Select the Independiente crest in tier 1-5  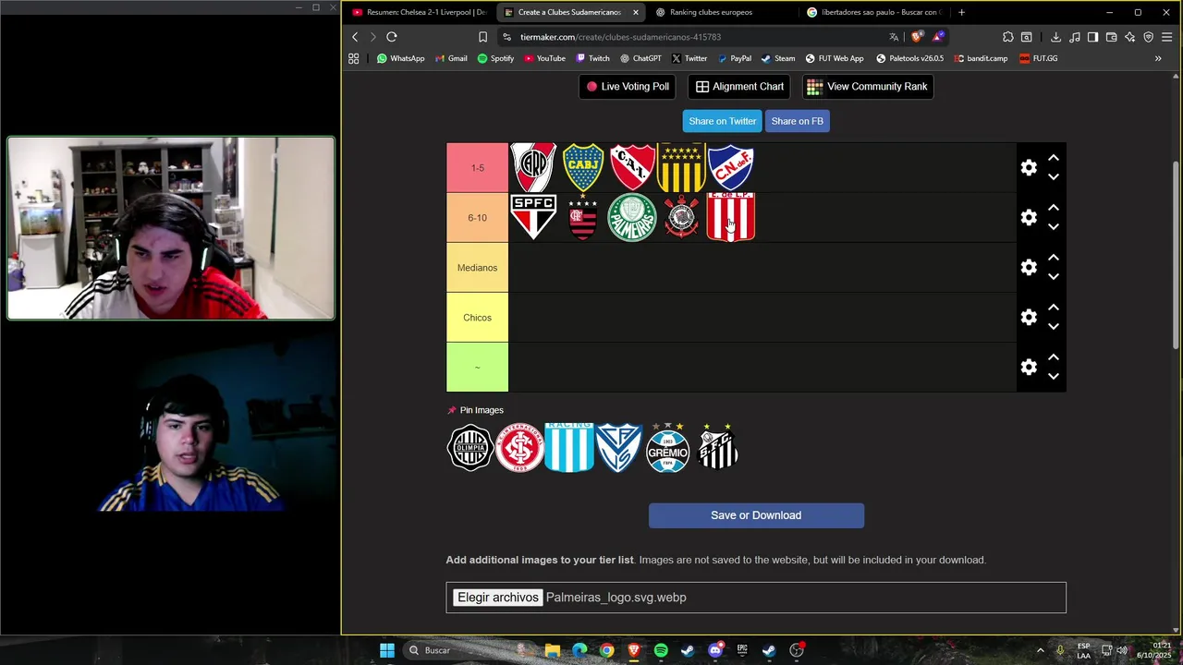[632, 167]
